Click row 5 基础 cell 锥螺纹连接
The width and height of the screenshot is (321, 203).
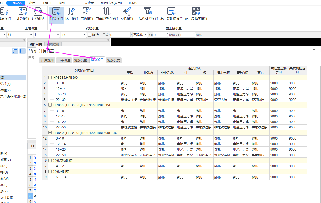coord(130,100)
